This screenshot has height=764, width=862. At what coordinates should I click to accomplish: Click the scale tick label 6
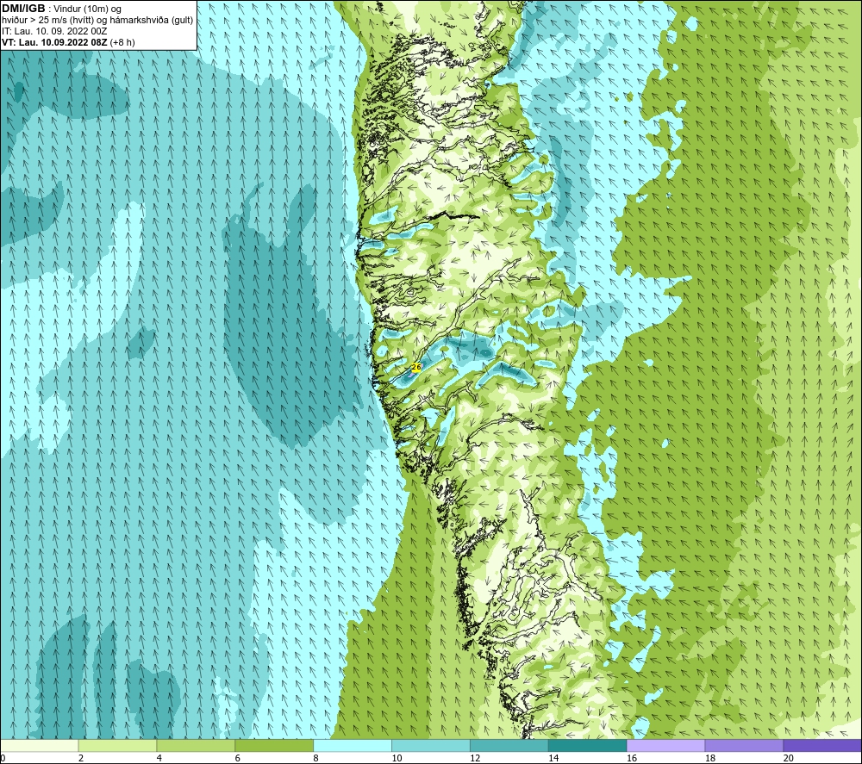[x=238, y=758]
